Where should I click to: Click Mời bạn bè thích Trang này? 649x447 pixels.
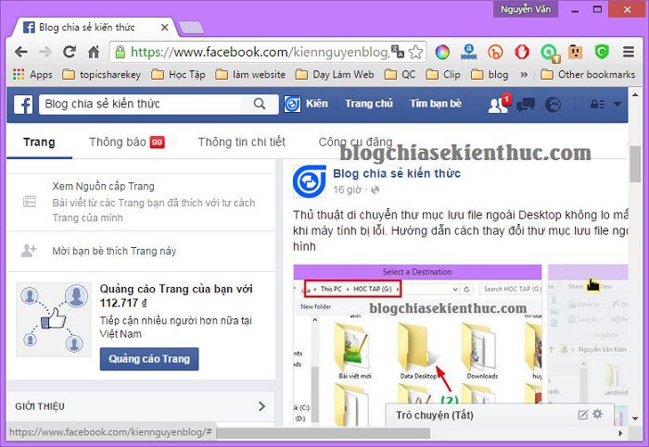click(x=114, y=251)
